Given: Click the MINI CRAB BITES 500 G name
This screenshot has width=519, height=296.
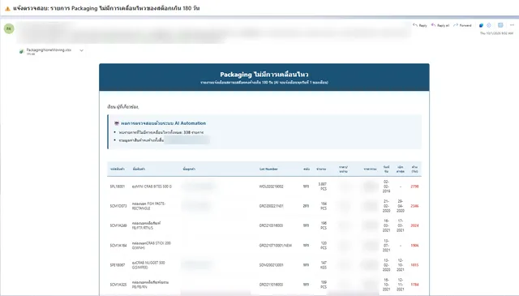Looking at the screenshot, I should click(x=152, y=187).
